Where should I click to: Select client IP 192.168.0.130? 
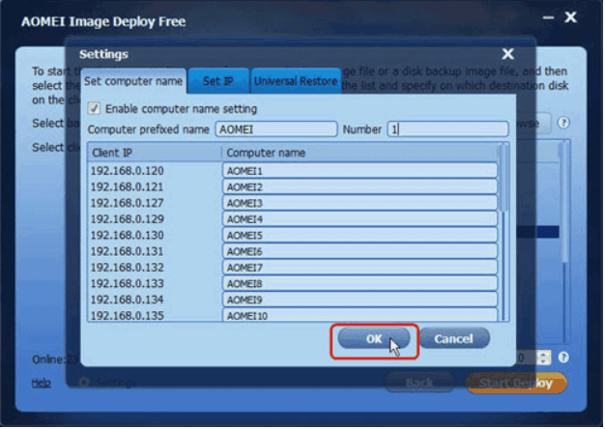tap(127, 236)
